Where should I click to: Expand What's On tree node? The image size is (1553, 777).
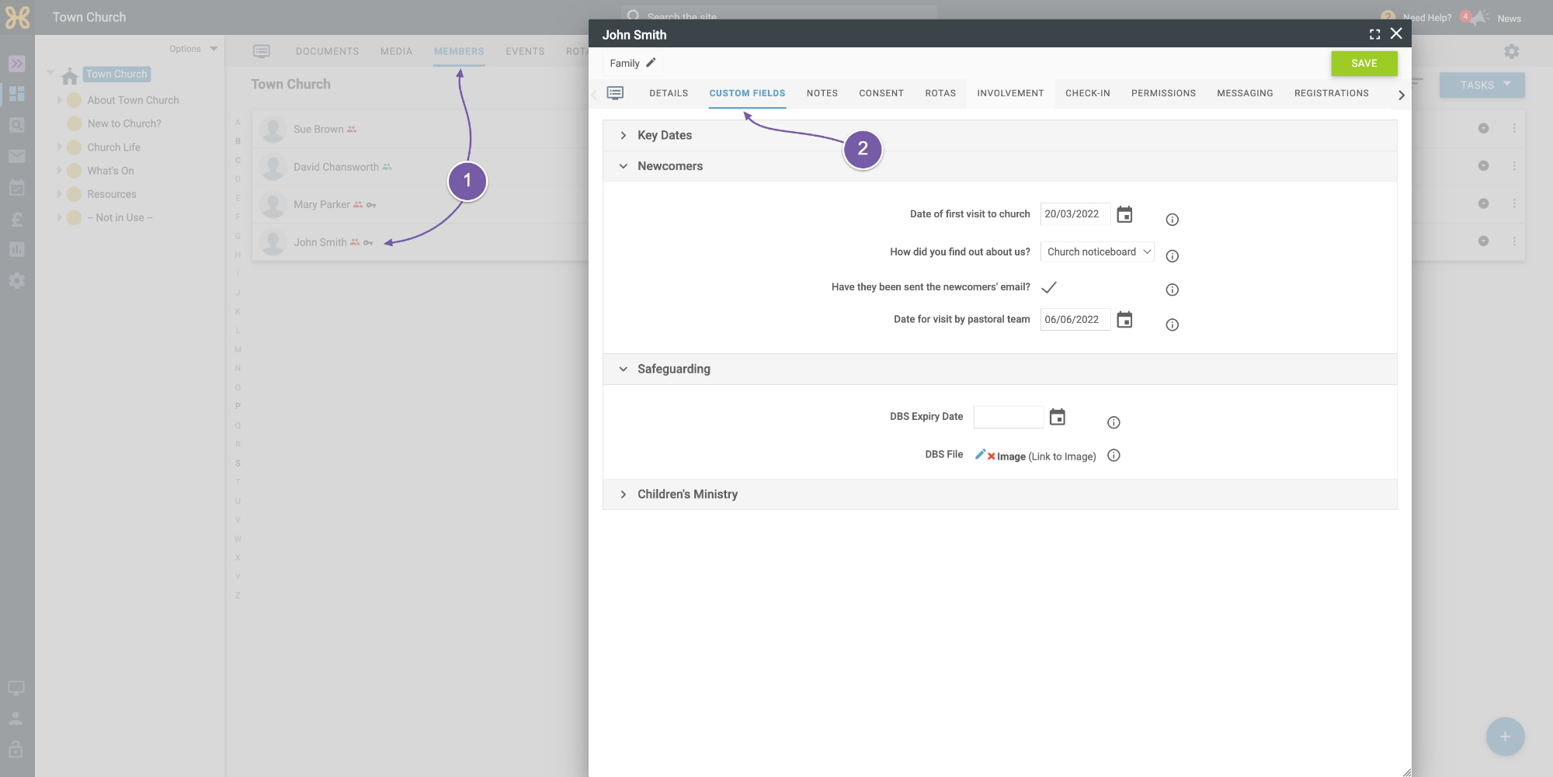[59, 171]
